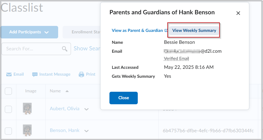Viewport: 263px width, 140px height.
Task: Close the Parents and Guardians dialog with X
Action: (x=238, y=13)
